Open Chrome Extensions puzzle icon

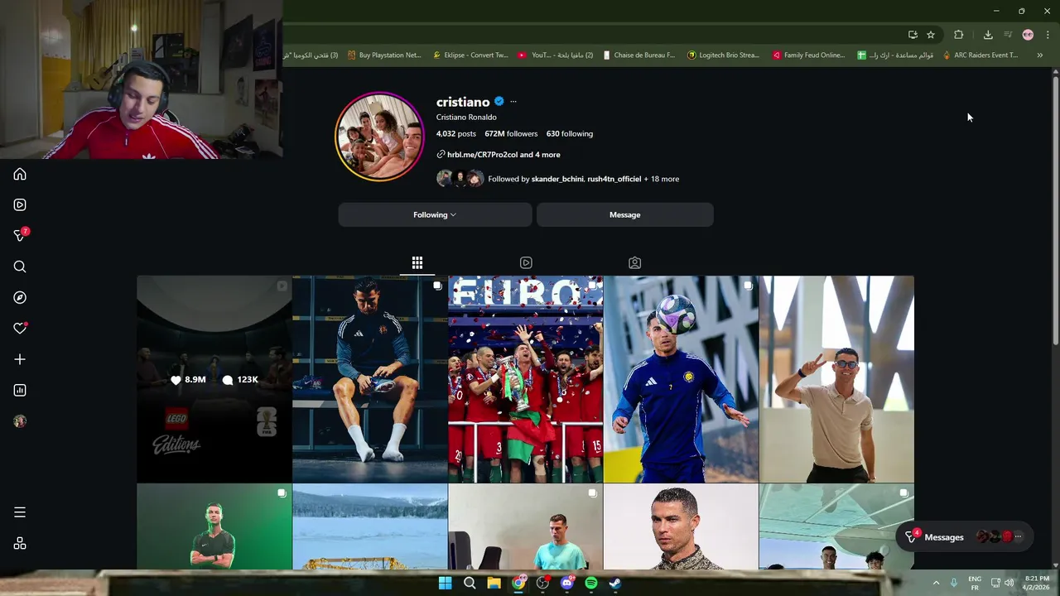pos(958,35)
